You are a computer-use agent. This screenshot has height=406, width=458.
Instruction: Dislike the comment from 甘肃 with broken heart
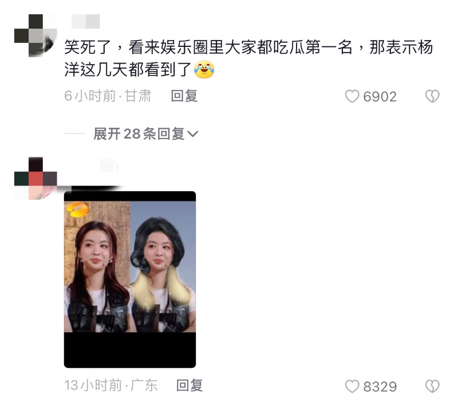[432, 96]
